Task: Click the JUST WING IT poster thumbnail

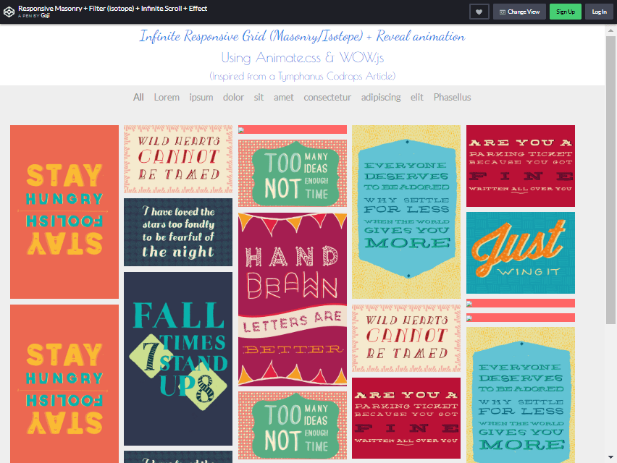Action: 520,252
